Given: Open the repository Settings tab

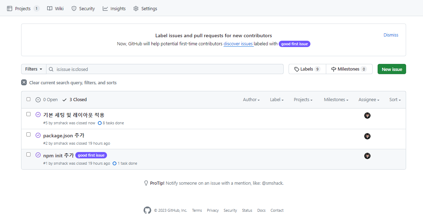Looking at the screenshot, I should tap(145, 8).
